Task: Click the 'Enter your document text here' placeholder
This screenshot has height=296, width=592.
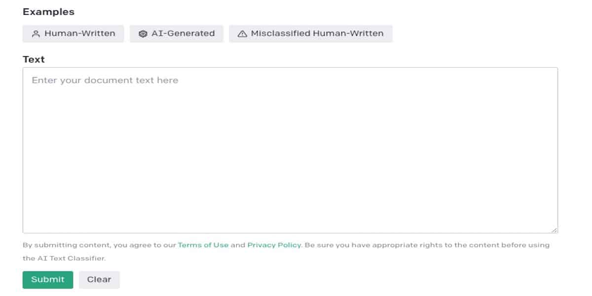Action: pos(105,80)
